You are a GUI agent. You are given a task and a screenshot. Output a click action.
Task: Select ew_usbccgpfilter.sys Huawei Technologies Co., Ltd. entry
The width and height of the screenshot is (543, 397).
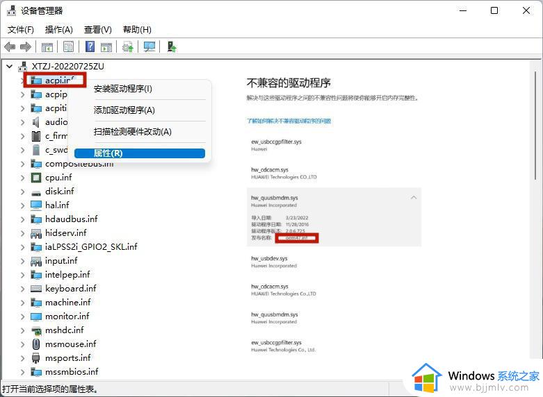click(283, 346)
